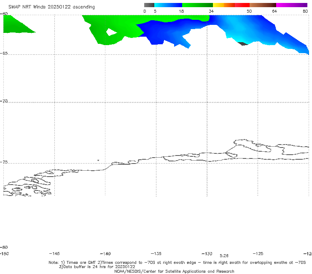
Task: Click the title 'SMAP NRT Winds 20250122 ascending'
Action: click(51, 7)
